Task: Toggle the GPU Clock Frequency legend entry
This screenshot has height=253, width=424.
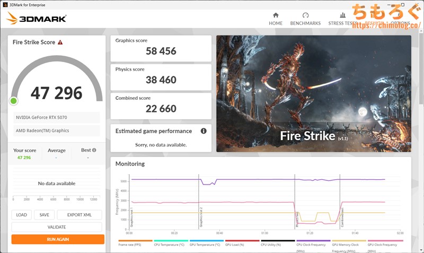Action: click(385, 246)
